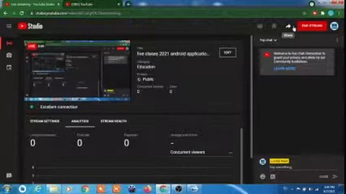The width and height of the screenshot is (346, 194).
Task: Click the poll icon beside the emoji button
Action: 273,176
